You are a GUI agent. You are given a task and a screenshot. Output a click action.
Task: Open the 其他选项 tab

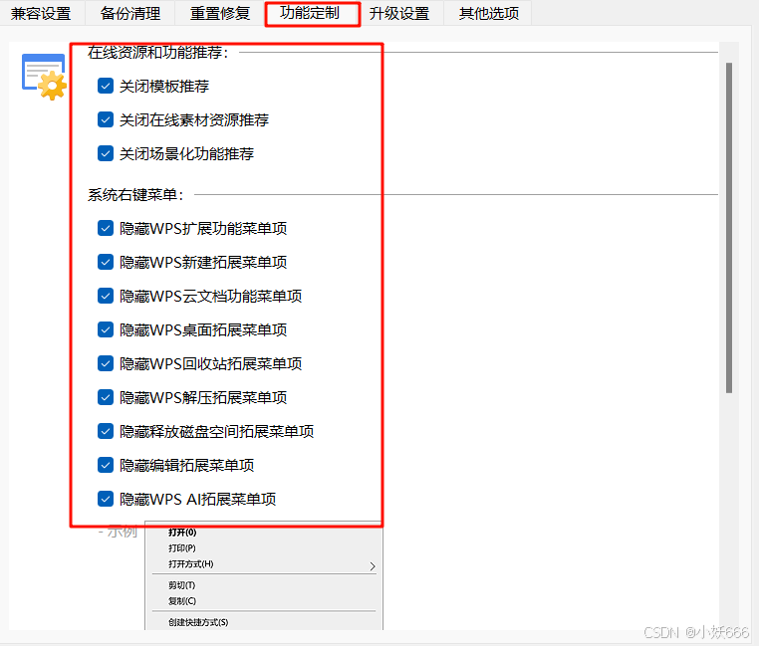click(x=489, y=13)
